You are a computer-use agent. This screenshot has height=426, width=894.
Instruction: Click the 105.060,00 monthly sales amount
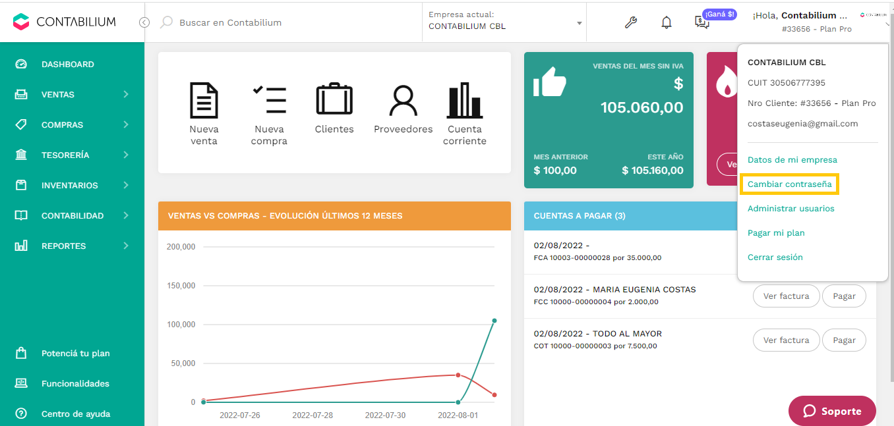(641, 107)
